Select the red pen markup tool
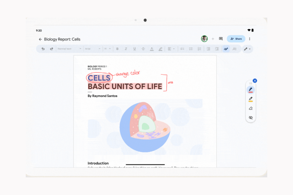293x195 pixels. [250, 90]
